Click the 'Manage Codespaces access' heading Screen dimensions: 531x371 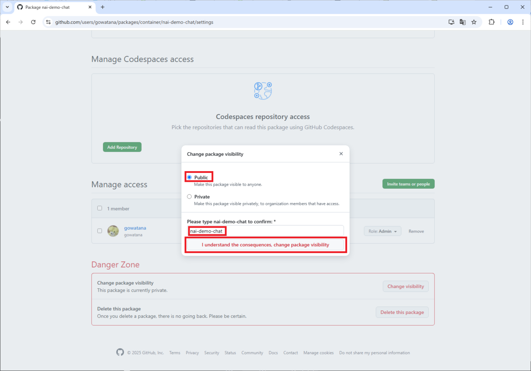pyautogui.click(x=142, y=59)
